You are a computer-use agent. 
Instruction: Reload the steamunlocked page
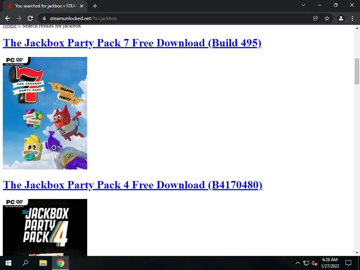(30, 18)
